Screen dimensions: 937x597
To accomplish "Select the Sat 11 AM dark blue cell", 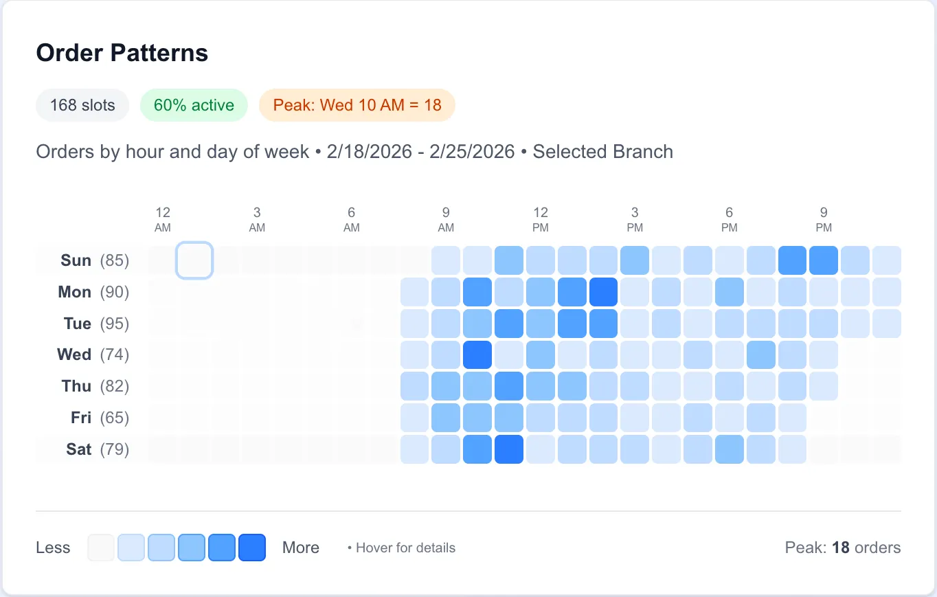I will [x=509, y=449].
